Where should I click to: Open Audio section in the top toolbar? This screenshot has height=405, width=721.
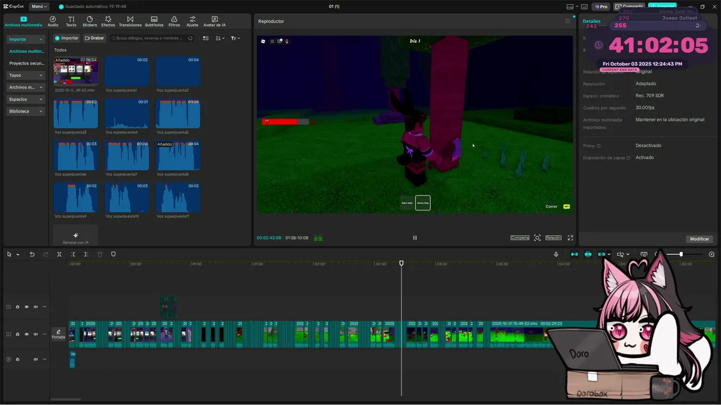coord(53,21)
